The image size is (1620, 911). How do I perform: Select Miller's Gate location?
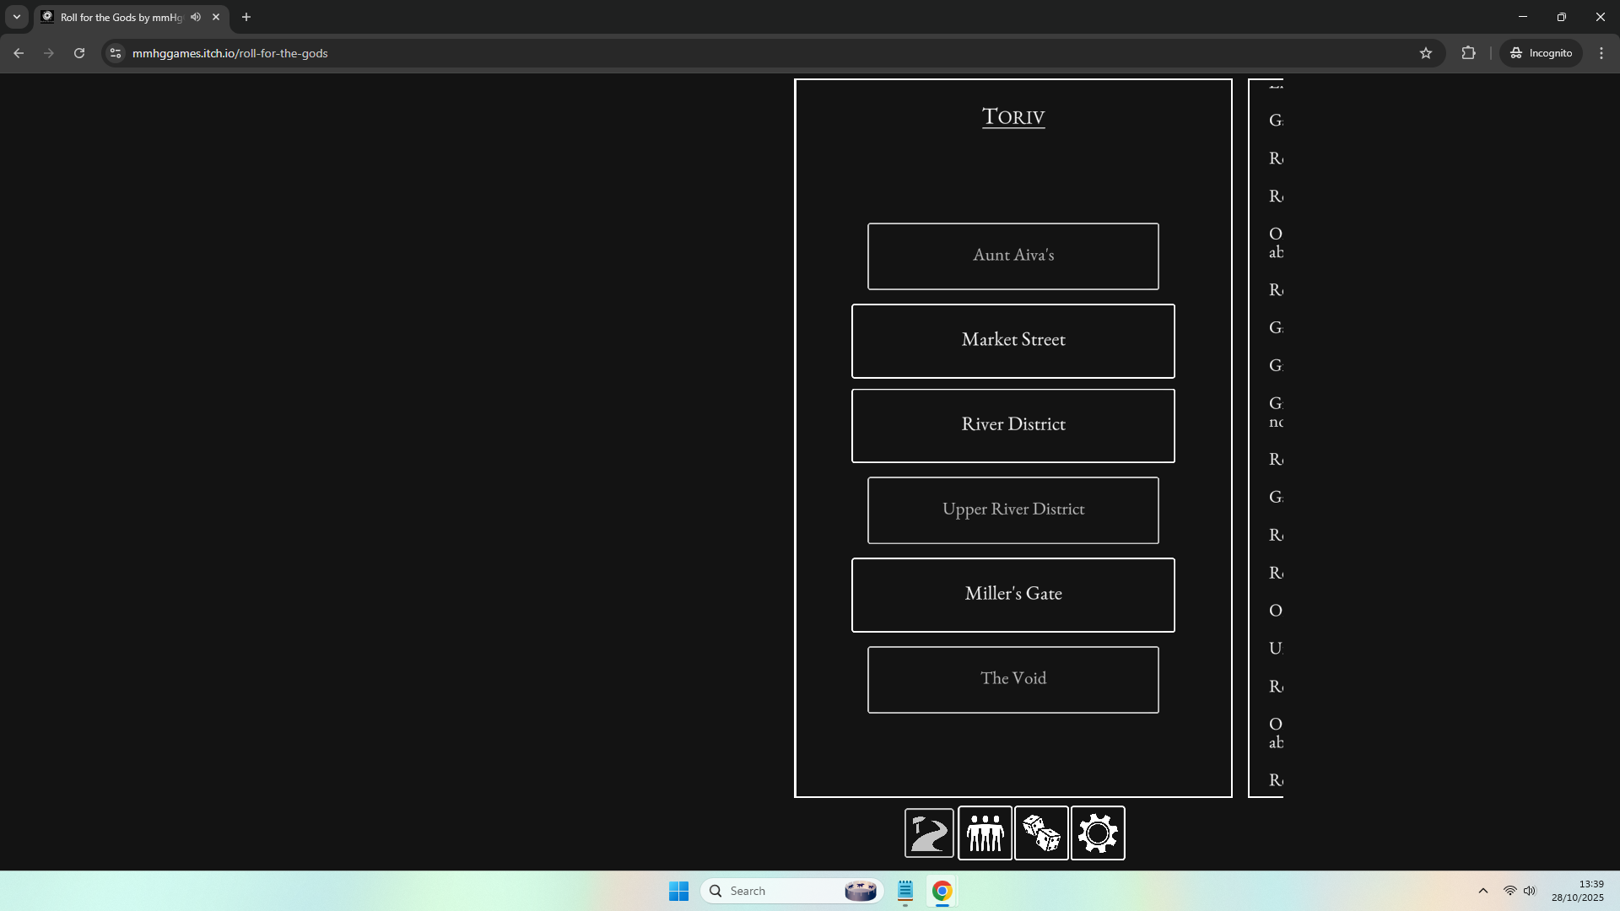point(1012,595)
